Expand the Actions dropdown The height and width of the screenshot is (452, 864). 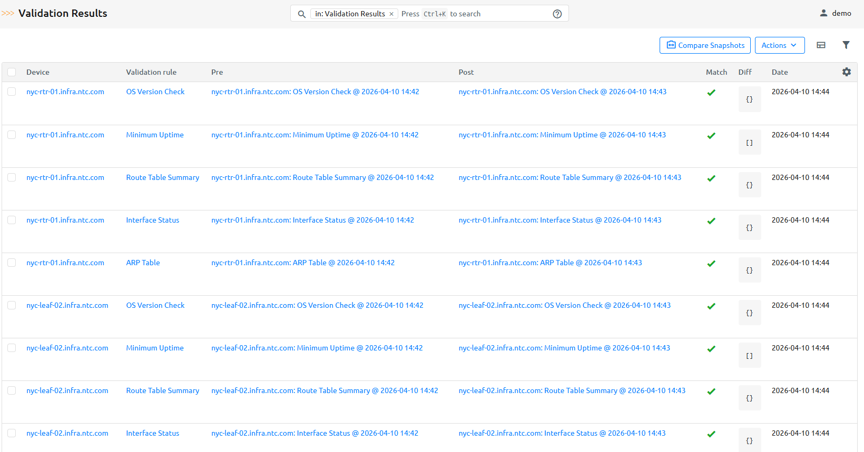click(779, 45)
